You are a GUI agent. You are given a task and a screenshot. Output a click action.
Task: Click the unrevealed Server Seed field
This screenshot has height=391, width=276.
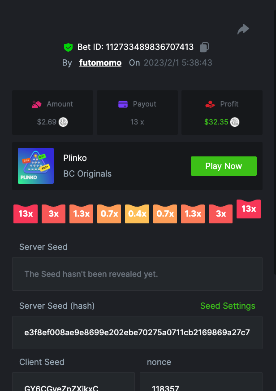tap(137, 274)
